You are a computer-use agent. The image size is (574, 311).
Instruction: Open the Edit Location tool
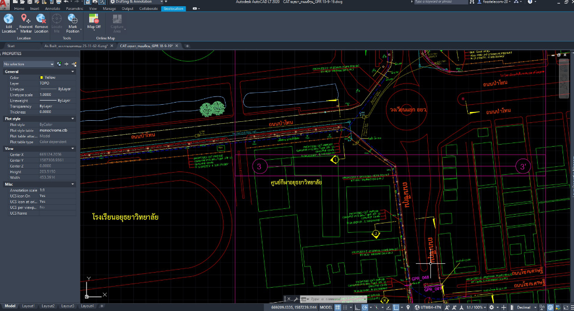9,23
